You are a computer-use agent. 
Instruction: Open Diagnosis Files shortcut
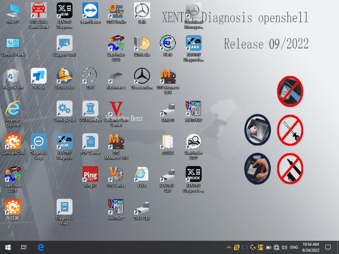click(x=64, y=213)
